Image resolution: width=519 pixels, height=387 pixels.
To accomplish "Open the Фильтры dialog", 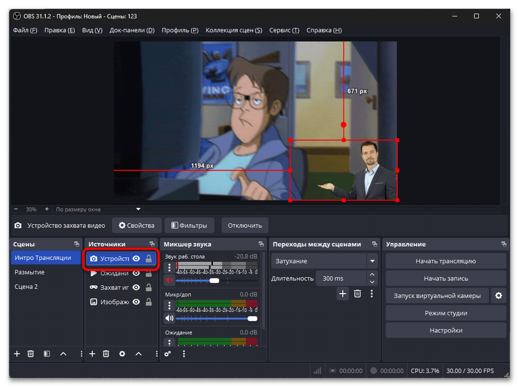I will click(190, 225).
